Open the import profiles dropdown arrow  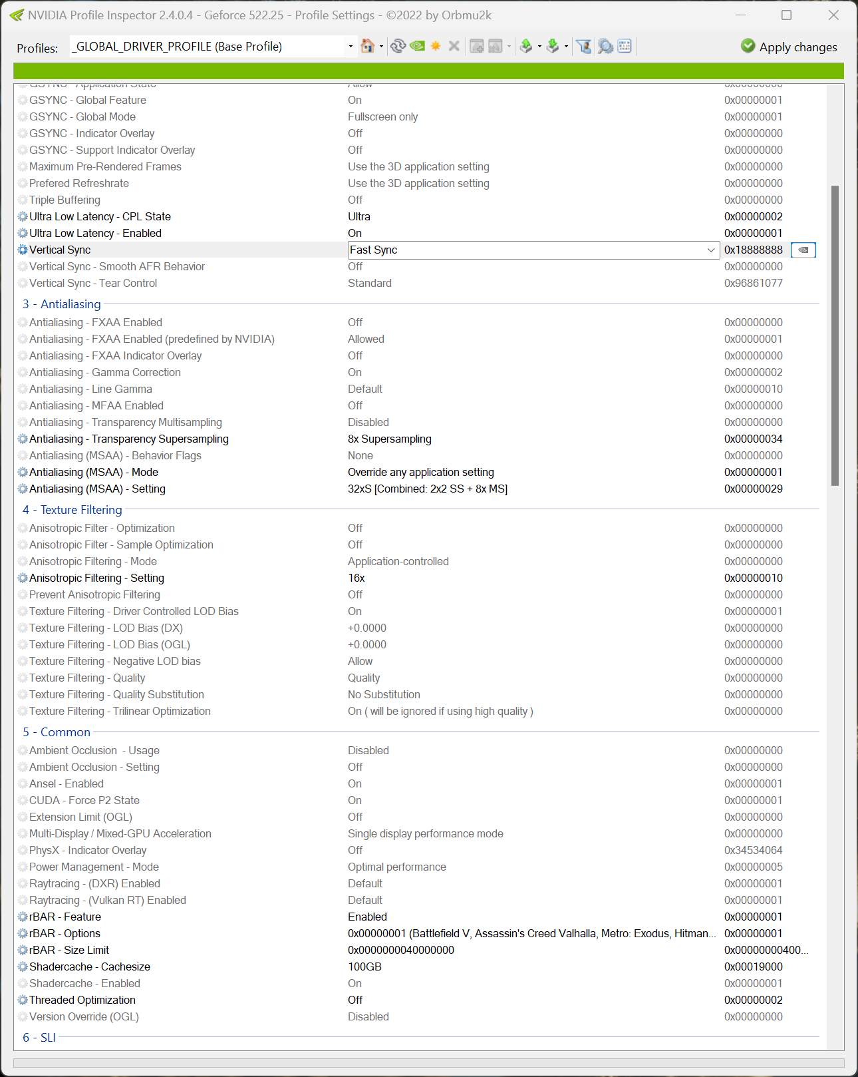pos(566,47)
